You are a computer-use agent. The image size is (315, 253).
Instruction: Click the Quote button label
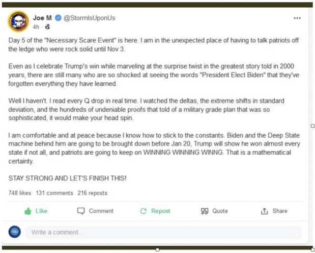[x=220, y=211]
